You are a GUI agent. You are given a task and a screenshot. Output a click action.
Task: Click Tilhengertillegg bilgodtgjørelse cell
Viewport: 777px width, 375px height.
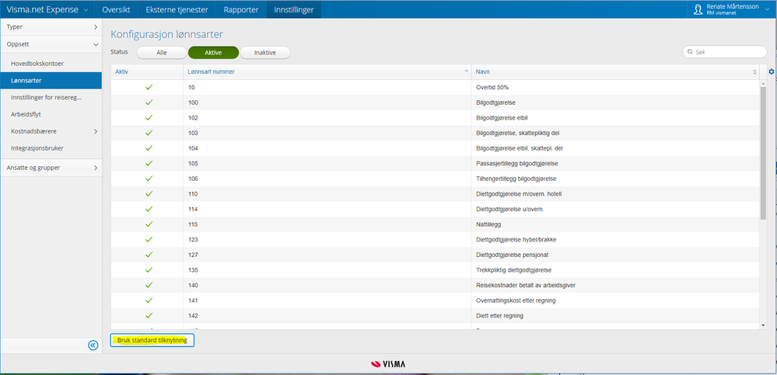pos(615,179)
